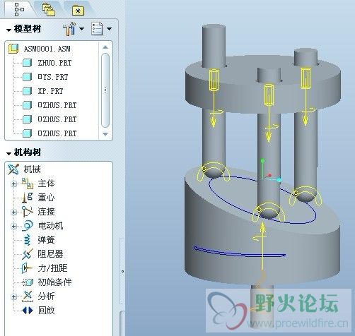Click the 弹簧 spring icon
The image size is (355, 336).
tap(28, 240)
